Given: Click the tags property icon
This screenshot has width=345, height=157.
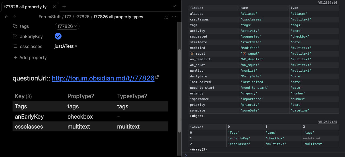Looking at the screenshot, I should 15,26.
